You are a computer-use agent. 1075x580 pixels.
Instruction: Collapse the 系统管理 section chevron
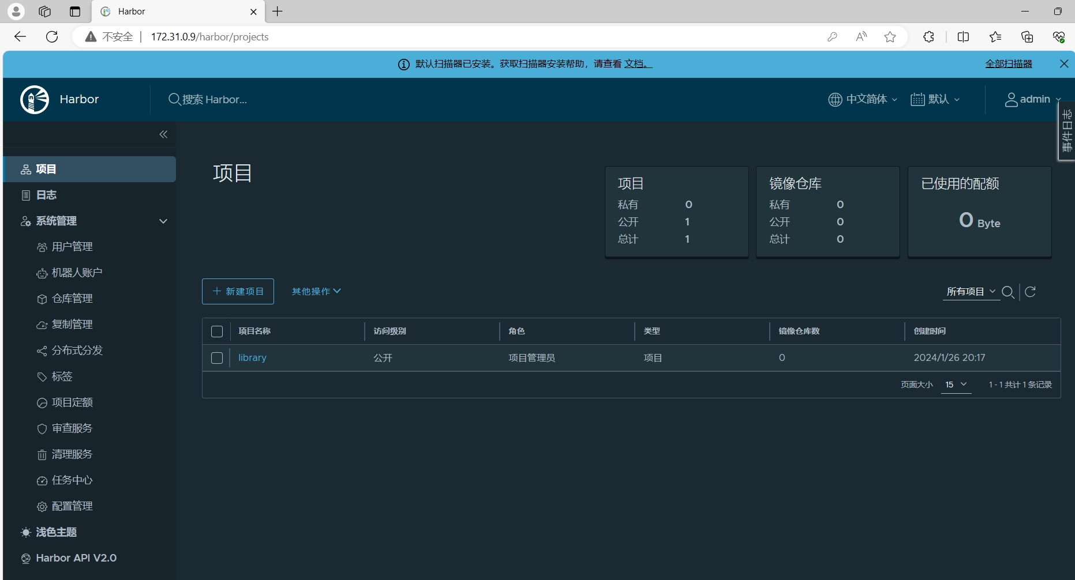coord(163,221)
